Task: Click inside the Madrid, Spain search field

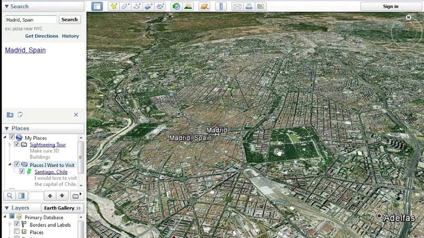Action: pos(31,20)
